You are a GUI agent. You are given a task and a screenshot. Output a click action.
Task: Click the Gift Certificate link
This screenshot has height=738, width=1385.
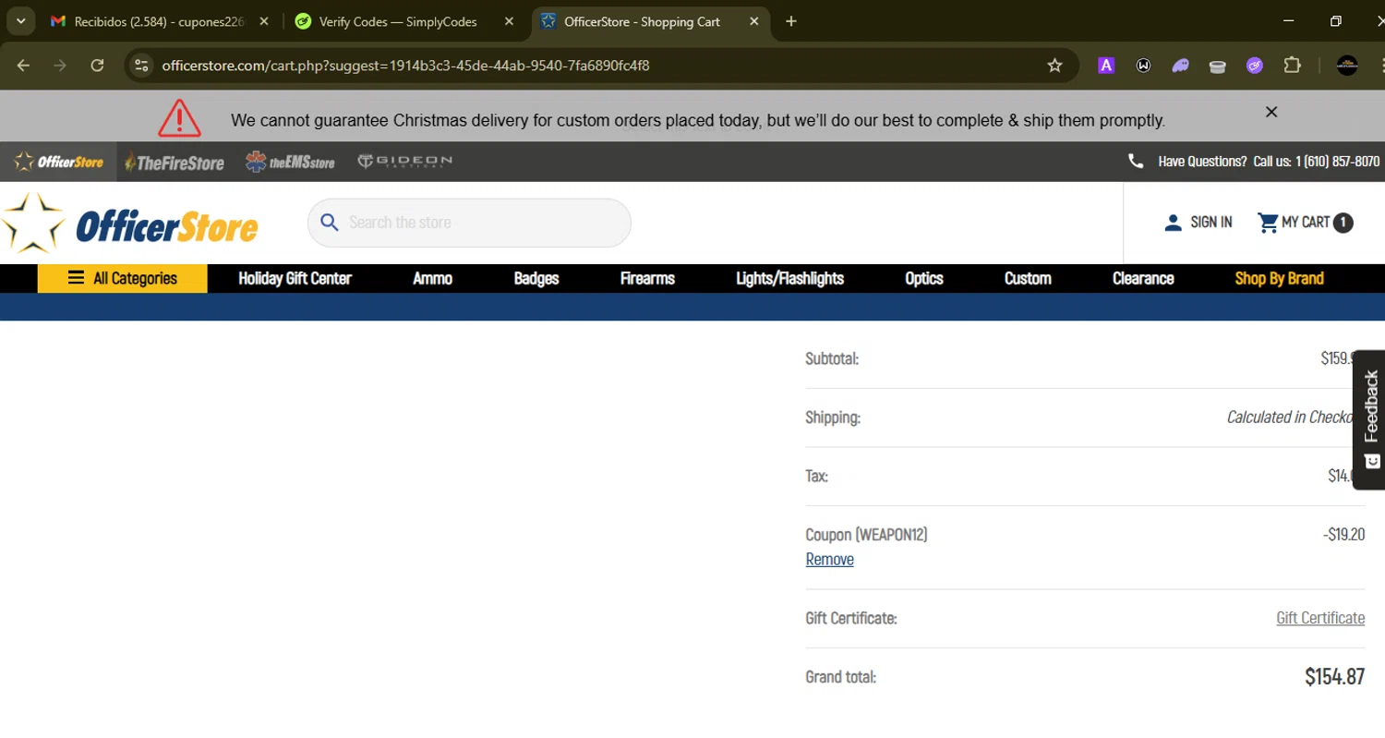(x=1320, y=618)
